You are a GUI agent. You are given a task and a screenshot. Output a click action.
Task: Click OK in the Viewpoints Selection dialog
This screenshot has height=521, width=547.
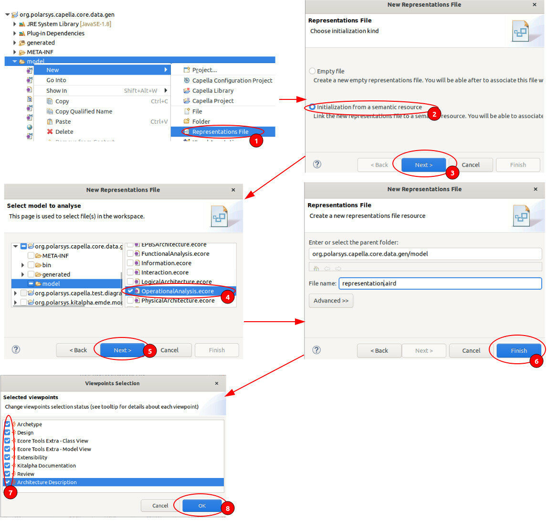pyautogui.click(x=202, y=506)
